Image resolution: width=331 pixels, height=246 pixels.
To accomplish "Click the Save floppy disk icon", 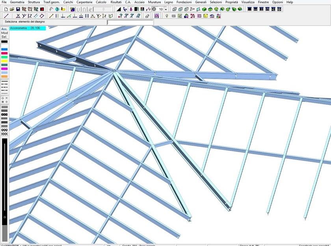I will coord(18,9).
